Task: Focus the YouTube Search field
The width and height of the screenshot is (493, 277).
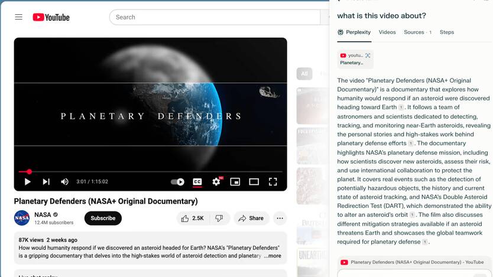Action: [215, 17]
